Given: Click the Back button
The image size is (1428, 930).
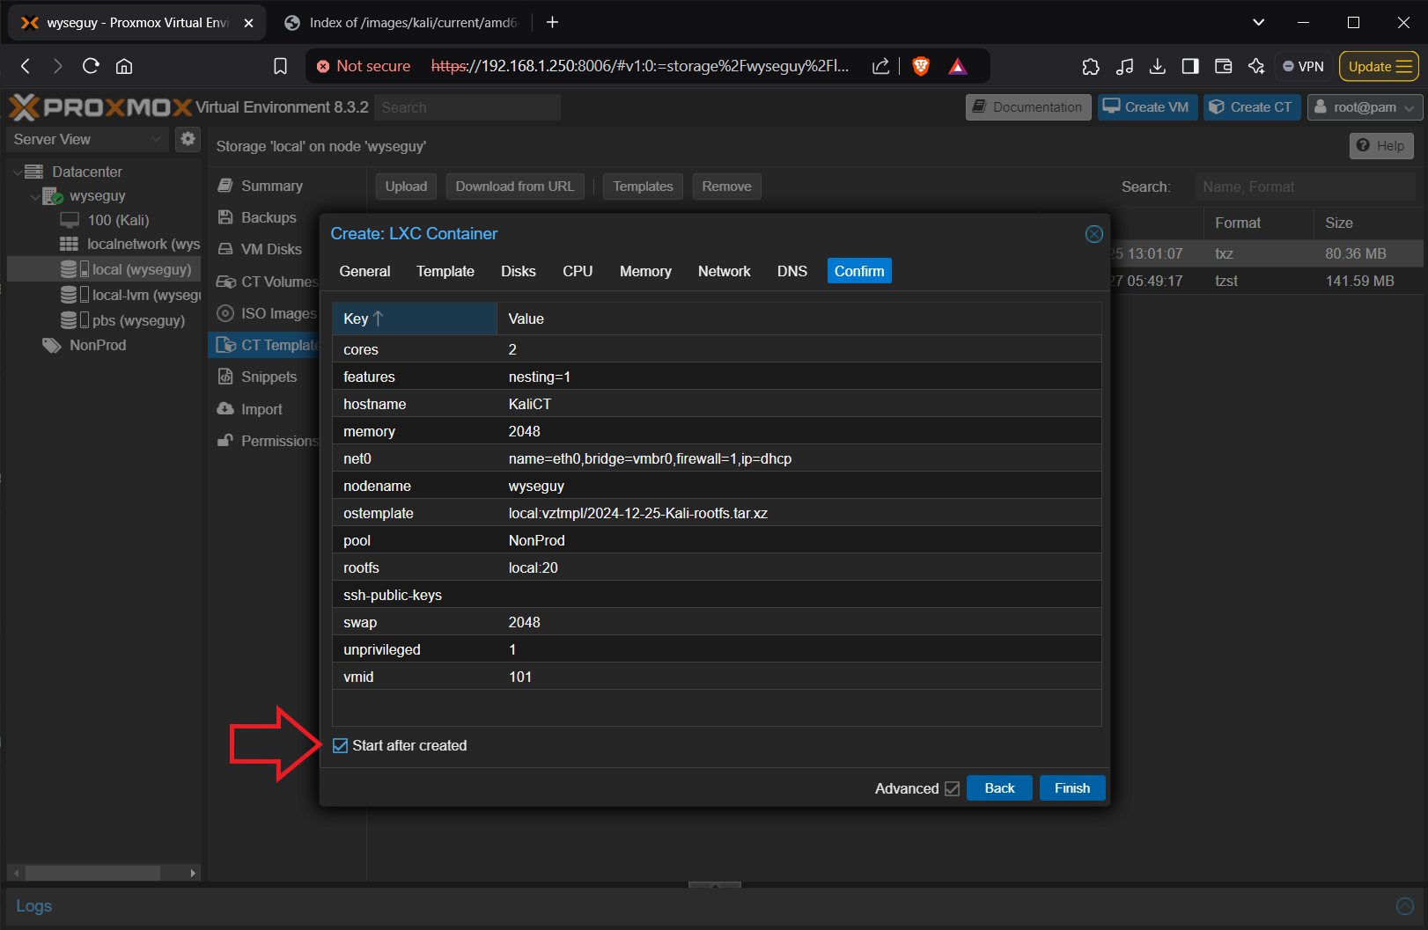Looking at the screenshot, I should [999, 788].
